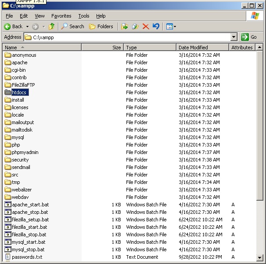The height and width of the screenshot is (264, 266).
Task: Sort by the Type column header
Action: (150, 48)
